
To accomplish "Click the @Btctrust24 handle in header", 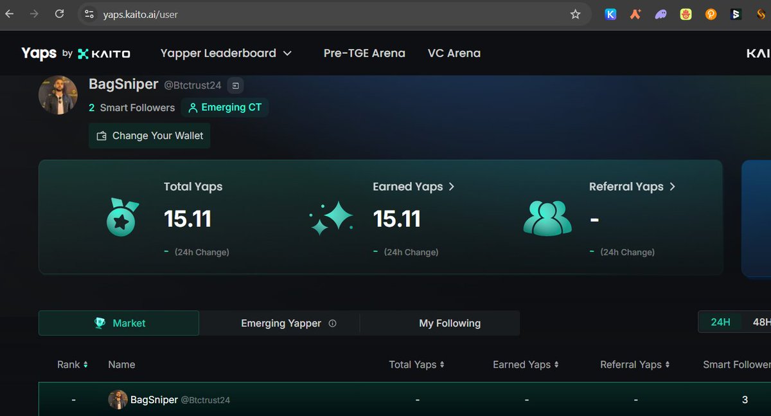I will [x=193, y=86].
